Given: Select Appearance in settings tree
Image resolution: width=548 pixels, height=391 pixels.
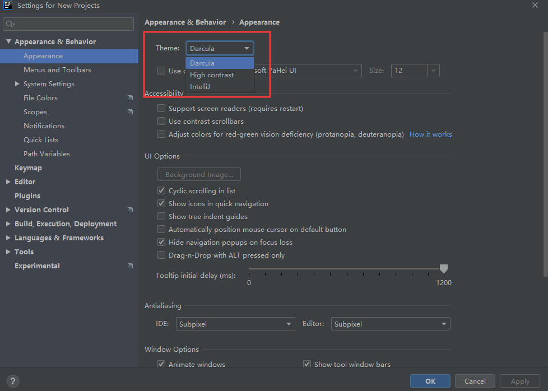Looking at the screenshot, I should point(69,56).
